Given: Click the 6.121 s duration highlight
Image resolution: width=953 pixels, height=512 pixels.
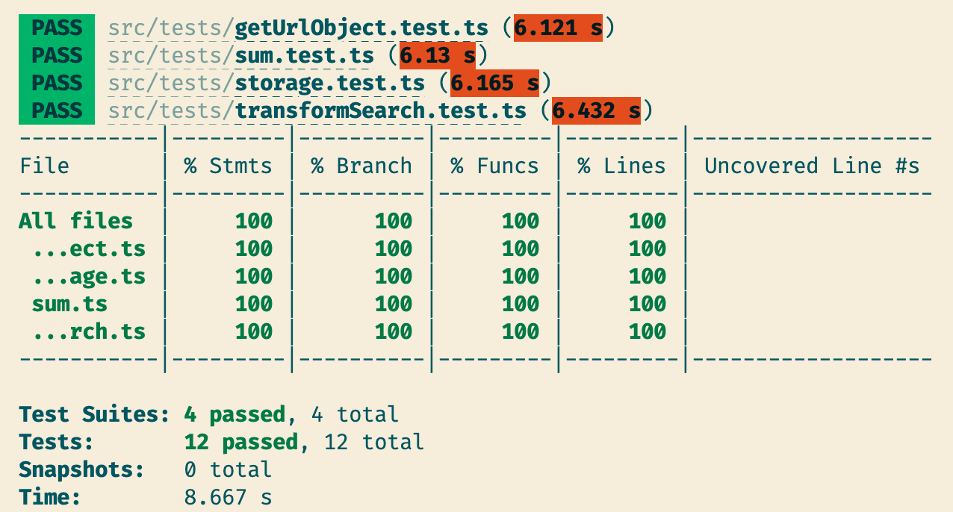Looking at the screenshot, I should pos(558,28).
